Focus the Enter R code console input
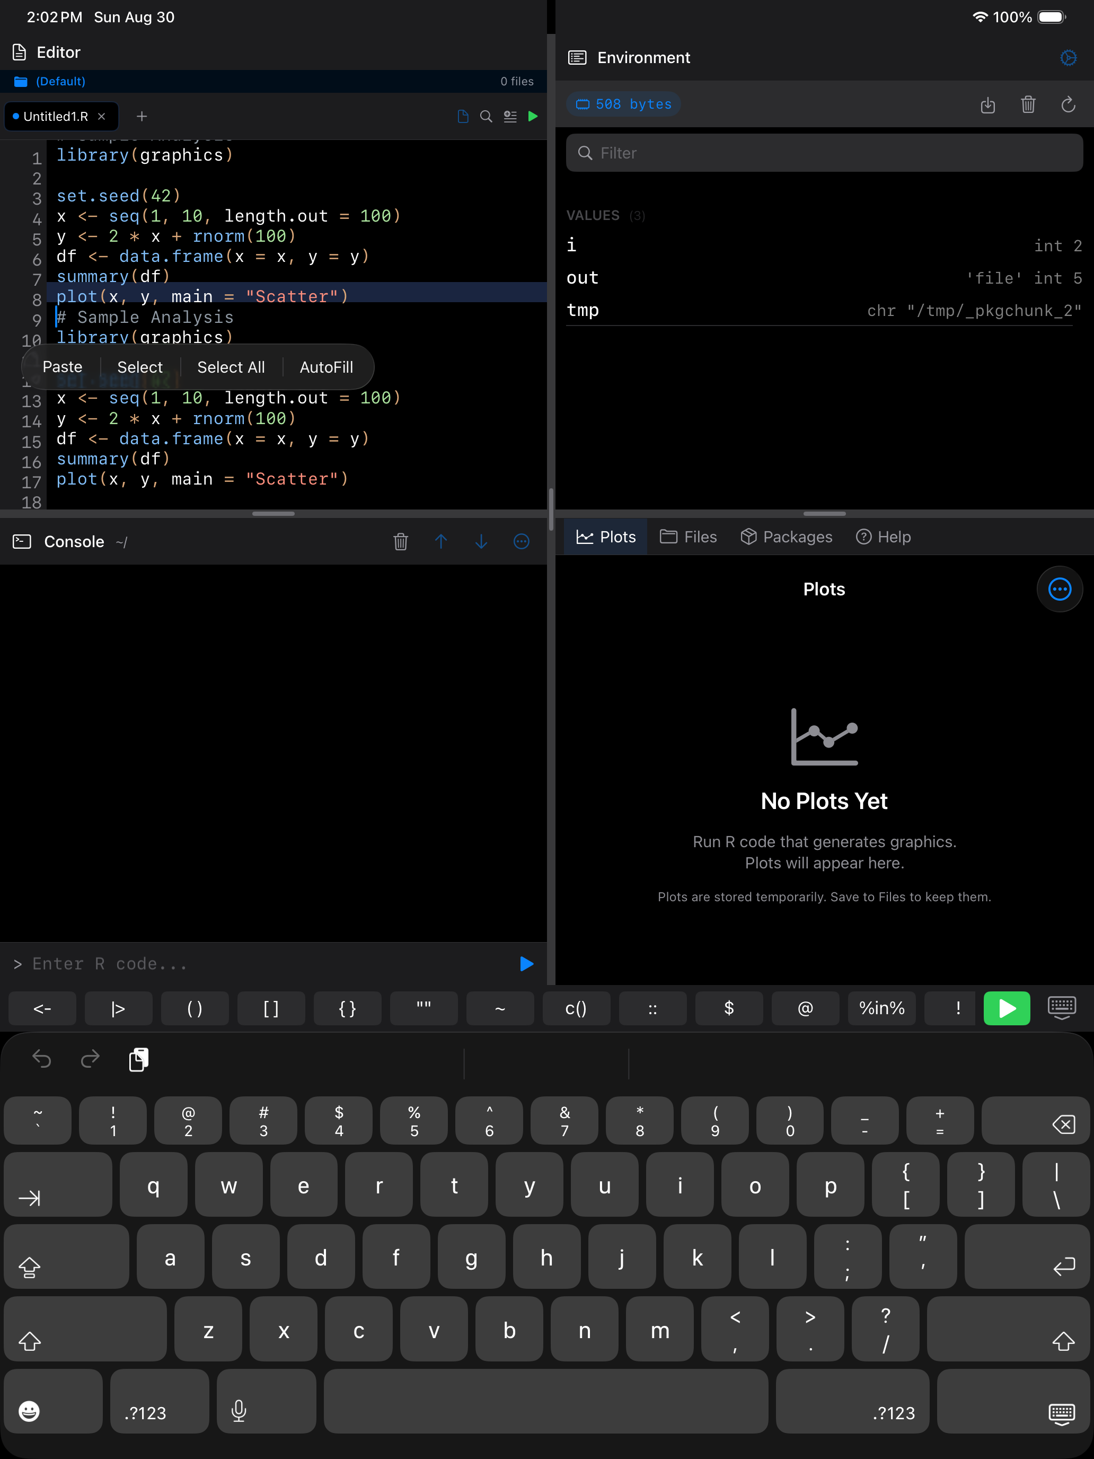 tap(264, 964)
